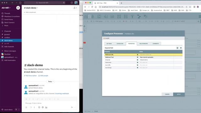Bookmark this page with the star icon
Image resolution: width=201 pixels, height=113 pixels.
(x=190, y=7)
